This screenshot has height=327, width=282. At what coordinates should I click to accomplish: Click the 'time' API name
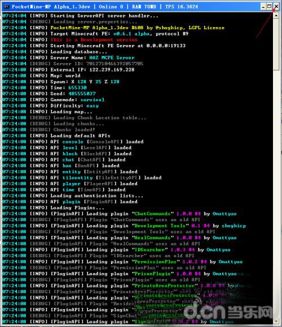(x=68, y=190)
